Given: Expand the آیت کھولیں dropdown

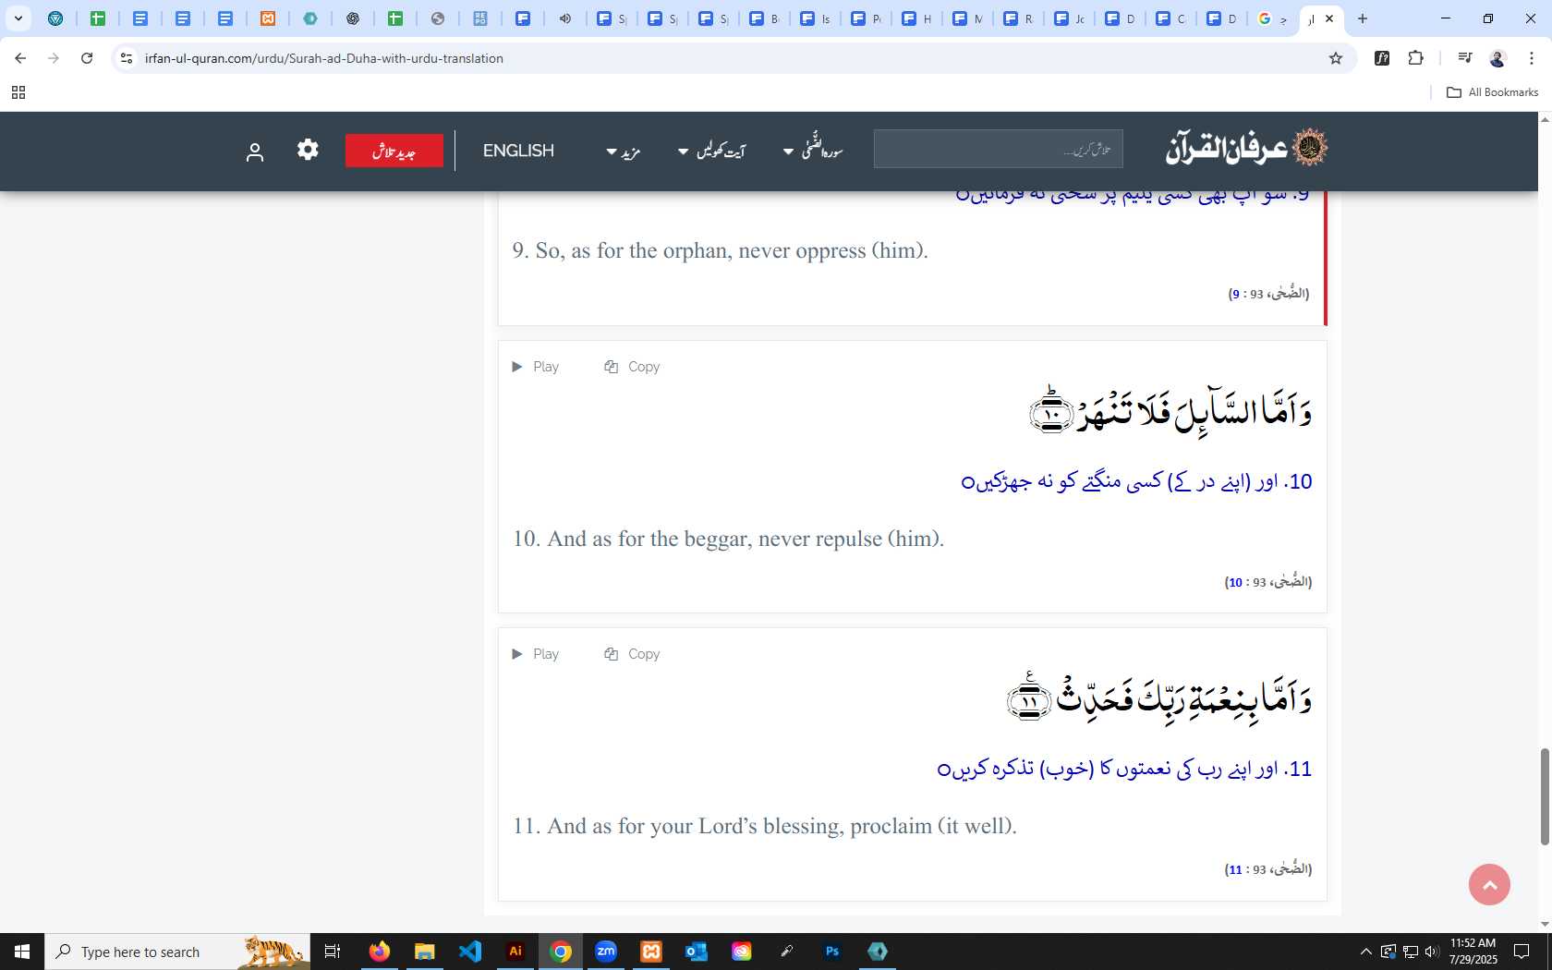Looking at the screenshot, I should 711,152.
